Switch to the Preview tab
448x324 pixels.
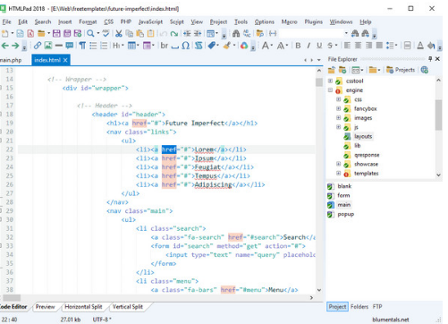[x=46, y=307]
